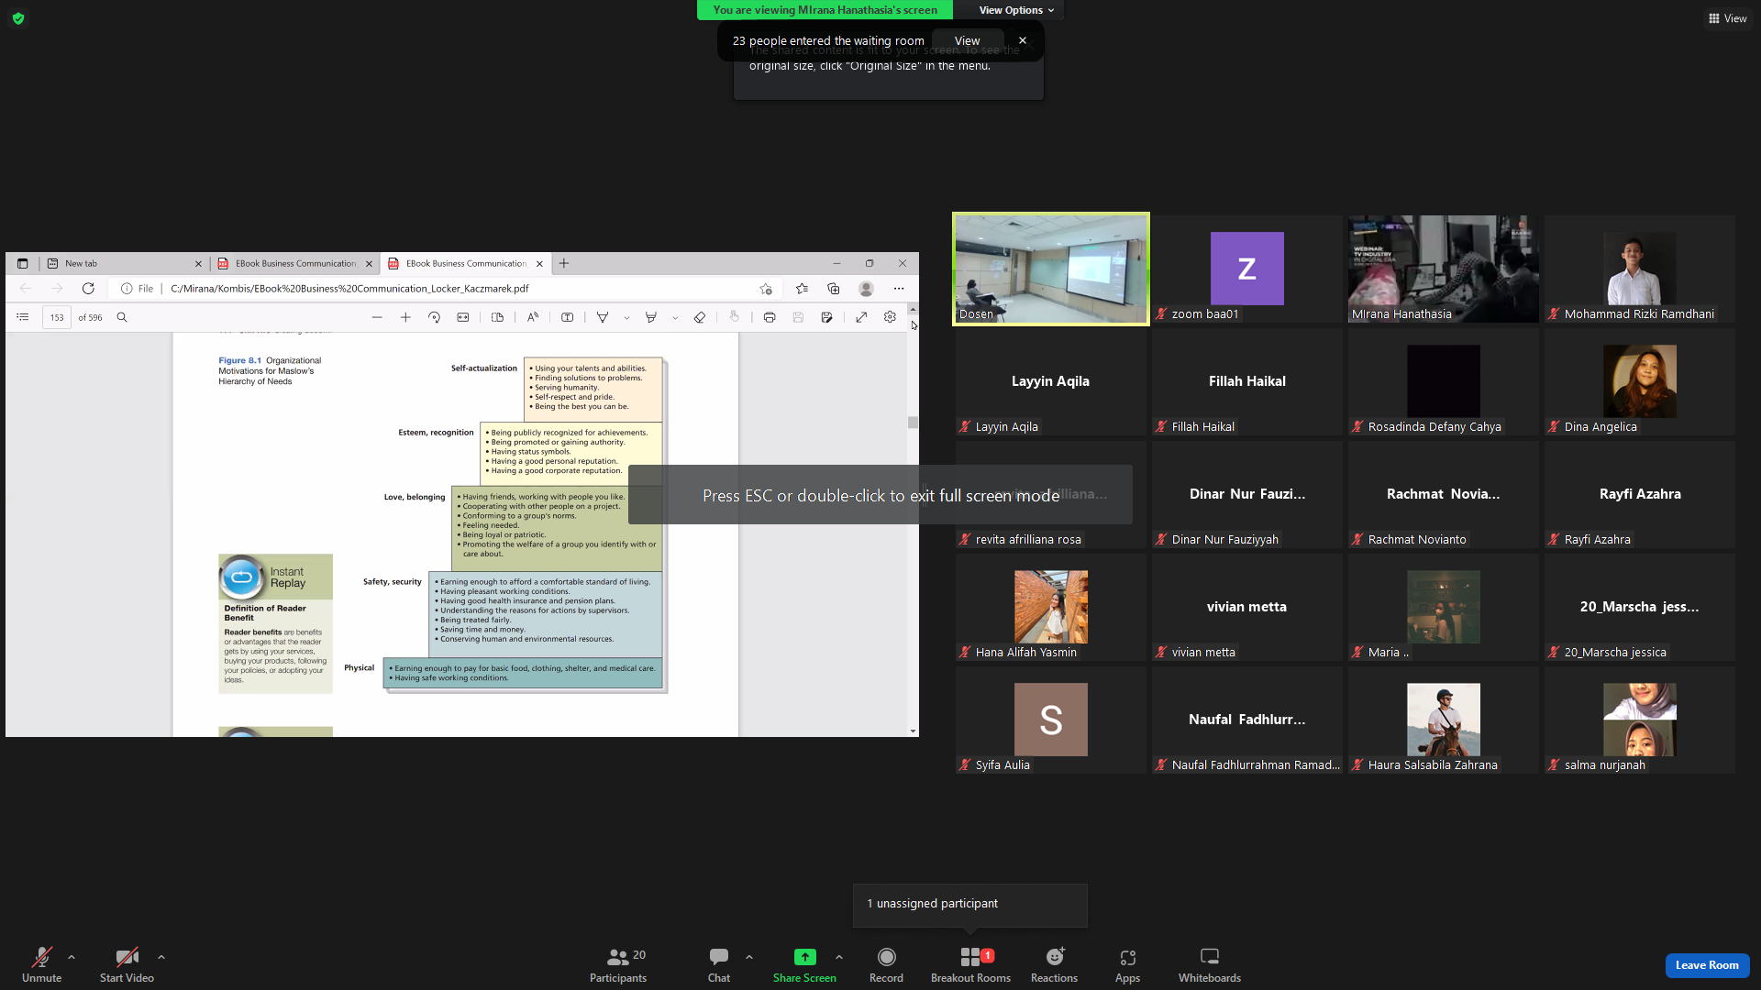This screenshot has height=990, width=1761.
Task: Add this page to favorites
Action: [x=766, y=289]
